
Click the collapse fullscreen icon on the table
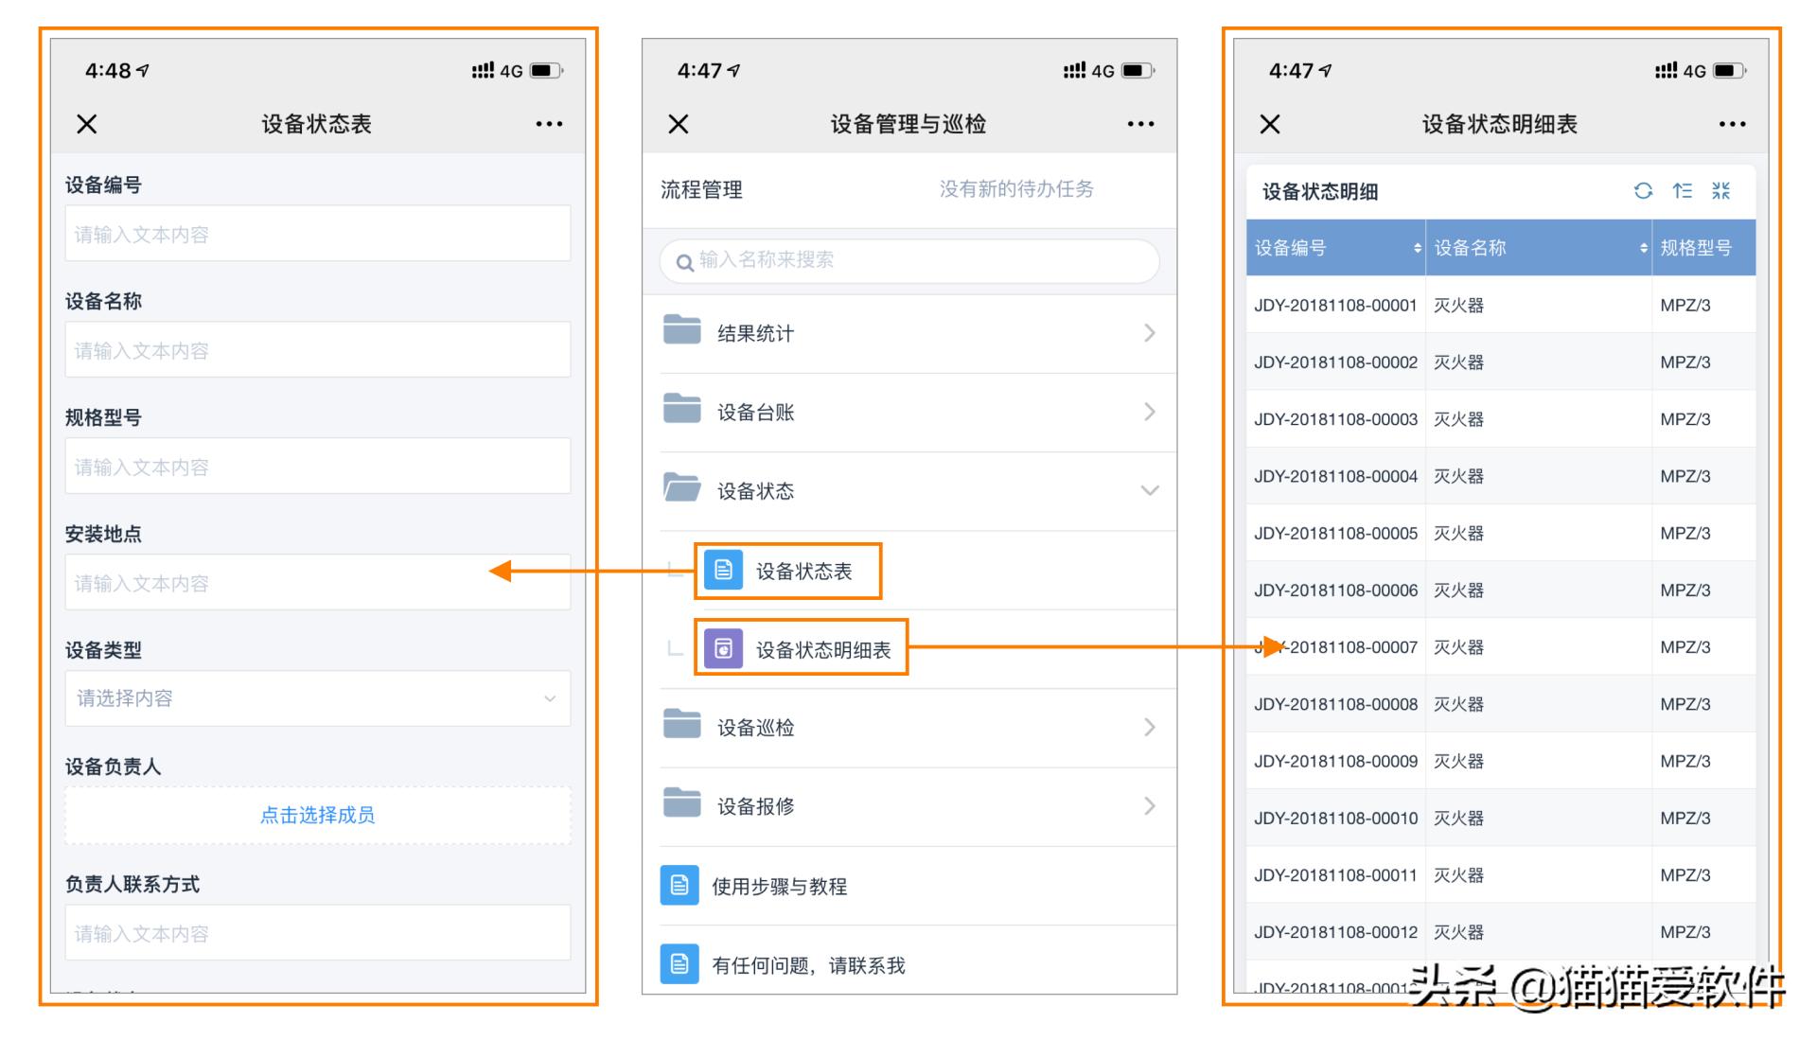[x=1722, y=190]
